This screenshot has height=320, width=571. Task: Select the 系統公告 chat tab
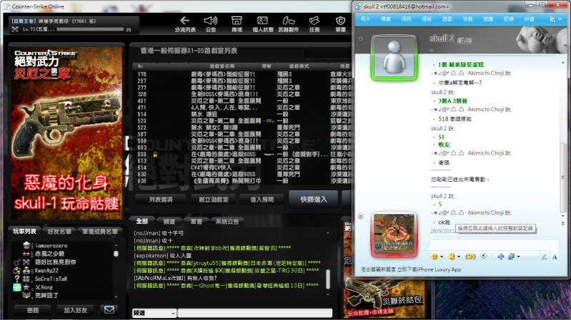(227, 222)
